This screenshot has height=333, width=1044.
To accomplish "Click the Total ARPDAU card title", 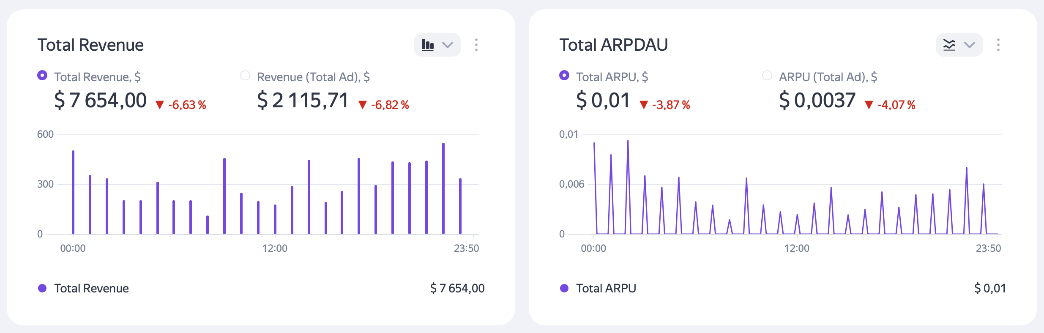I will pyautogui.click(x=613, y=45).
